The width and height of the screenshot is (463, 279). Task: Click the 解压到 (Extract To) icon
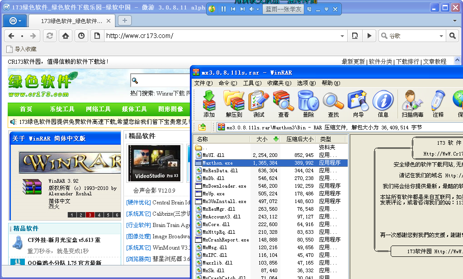point(234,103)
